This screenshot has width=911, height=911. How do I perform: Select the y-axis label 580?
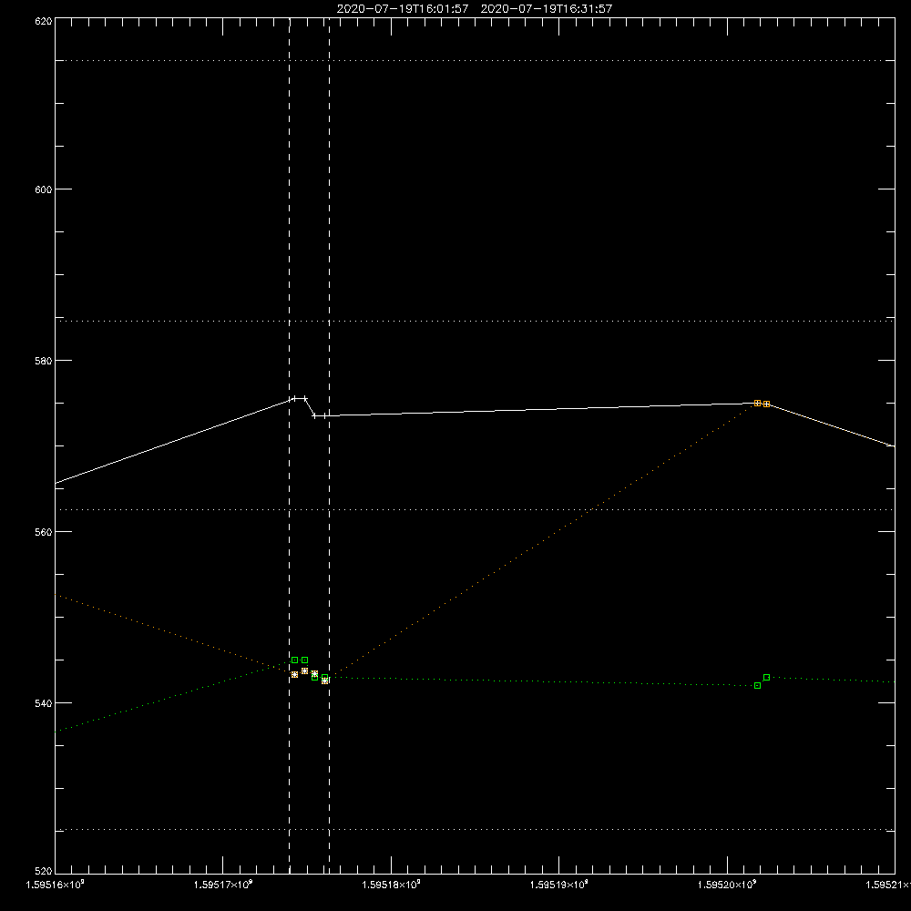[44, 361]
